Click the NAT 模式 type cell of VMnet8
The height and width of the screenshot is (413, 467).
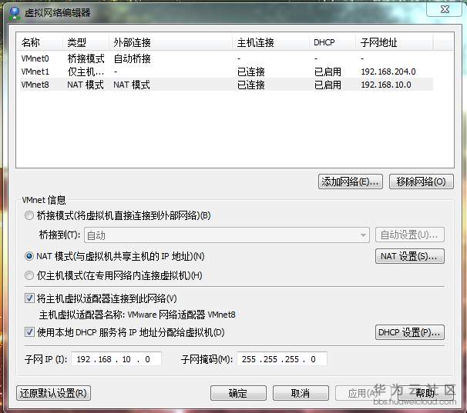click(x=86, y=85)
